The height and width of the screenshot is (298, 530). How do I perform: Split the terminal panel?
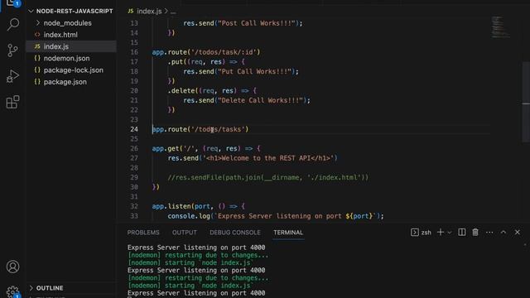[462, 232]
